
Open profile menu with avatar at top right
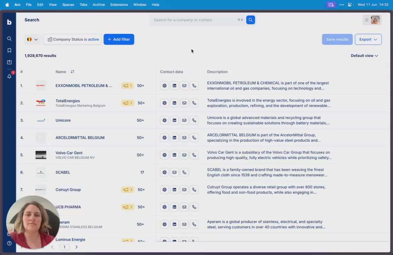(x=372, y=20)
